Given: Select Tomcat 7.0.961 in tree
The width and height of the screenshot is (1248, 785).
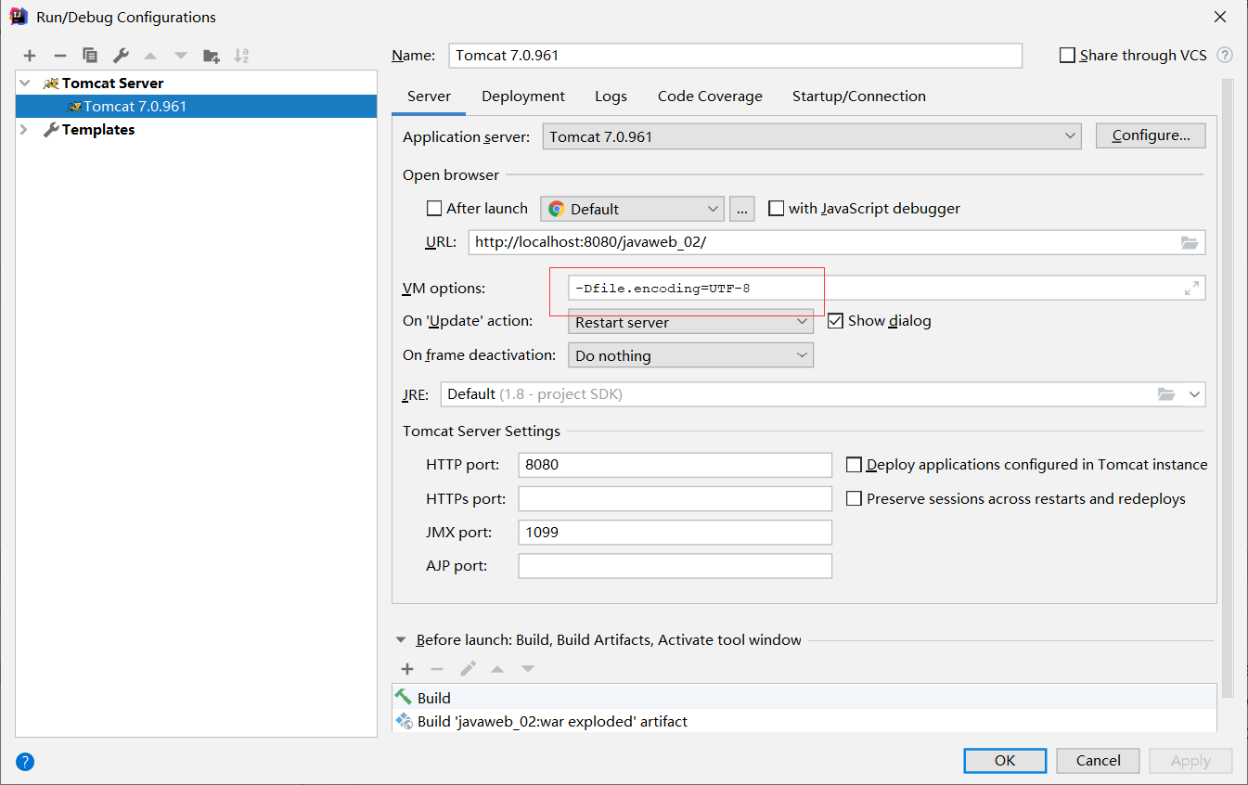Looking at the screenshot, I should [196, 107].
